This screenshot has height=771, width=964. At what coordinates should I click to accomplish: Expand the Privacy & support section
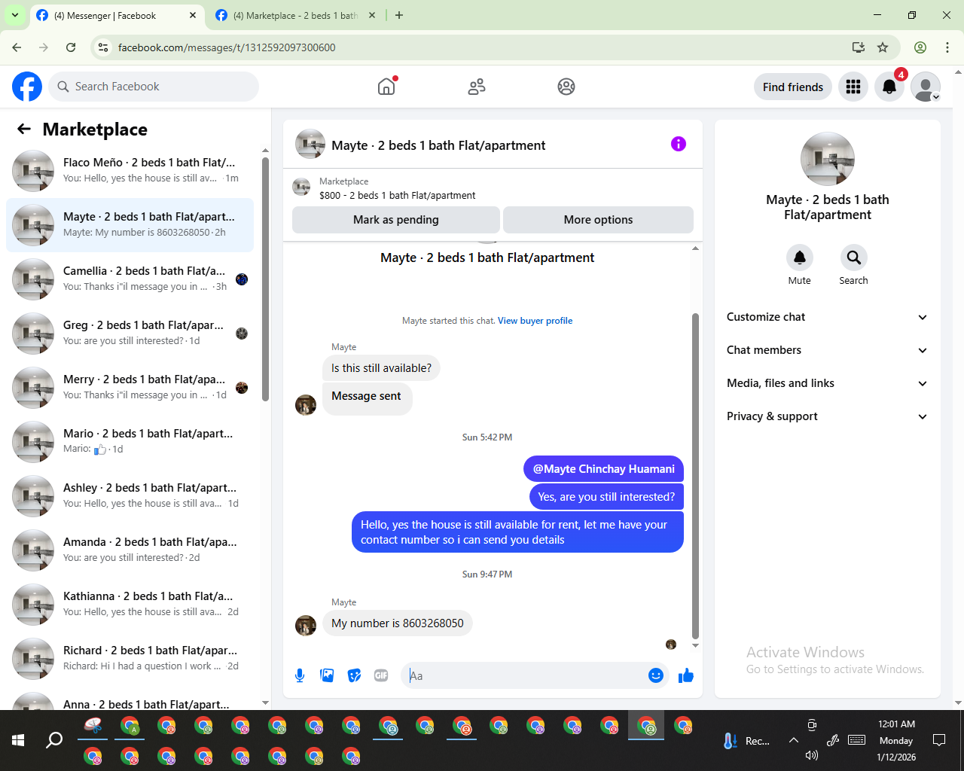[827, 416]
